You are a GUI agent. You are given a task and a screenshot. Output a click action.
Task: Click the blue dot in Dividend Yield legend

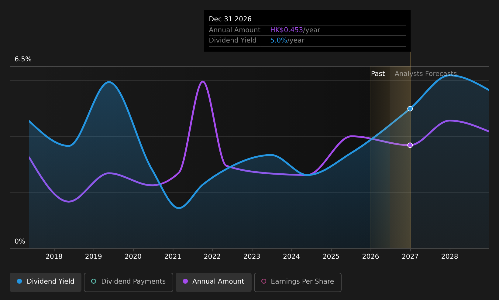click(x=19, y=281)
